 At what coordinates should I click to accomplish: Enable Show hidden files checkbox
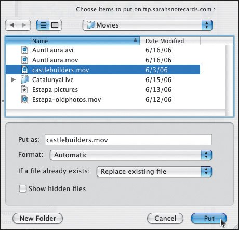pos(23,188)
